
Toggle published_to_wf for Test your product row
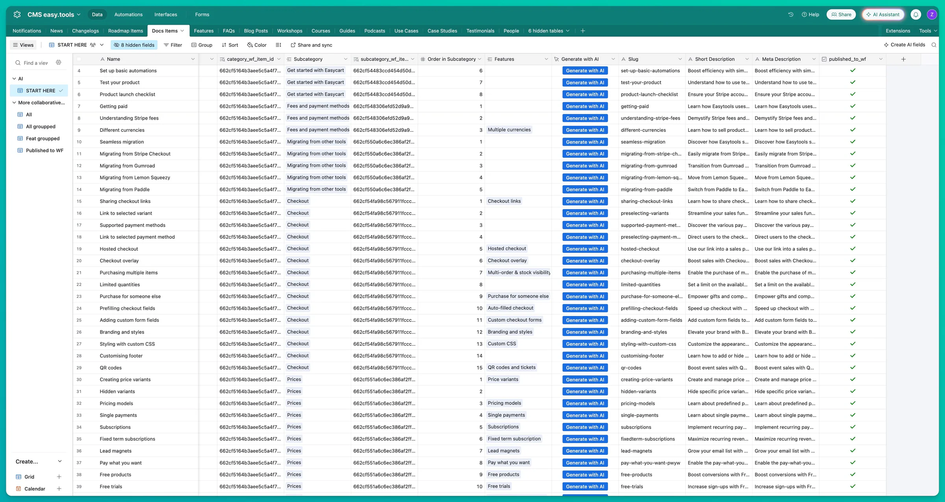click(852, 82)
